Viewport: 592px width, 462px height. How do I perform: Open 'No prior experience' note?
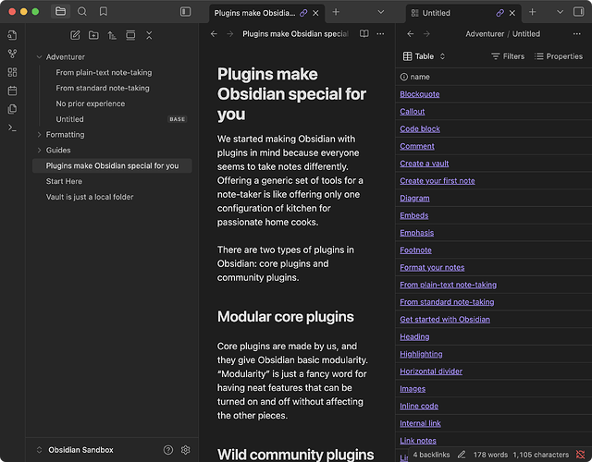[91, 103]
